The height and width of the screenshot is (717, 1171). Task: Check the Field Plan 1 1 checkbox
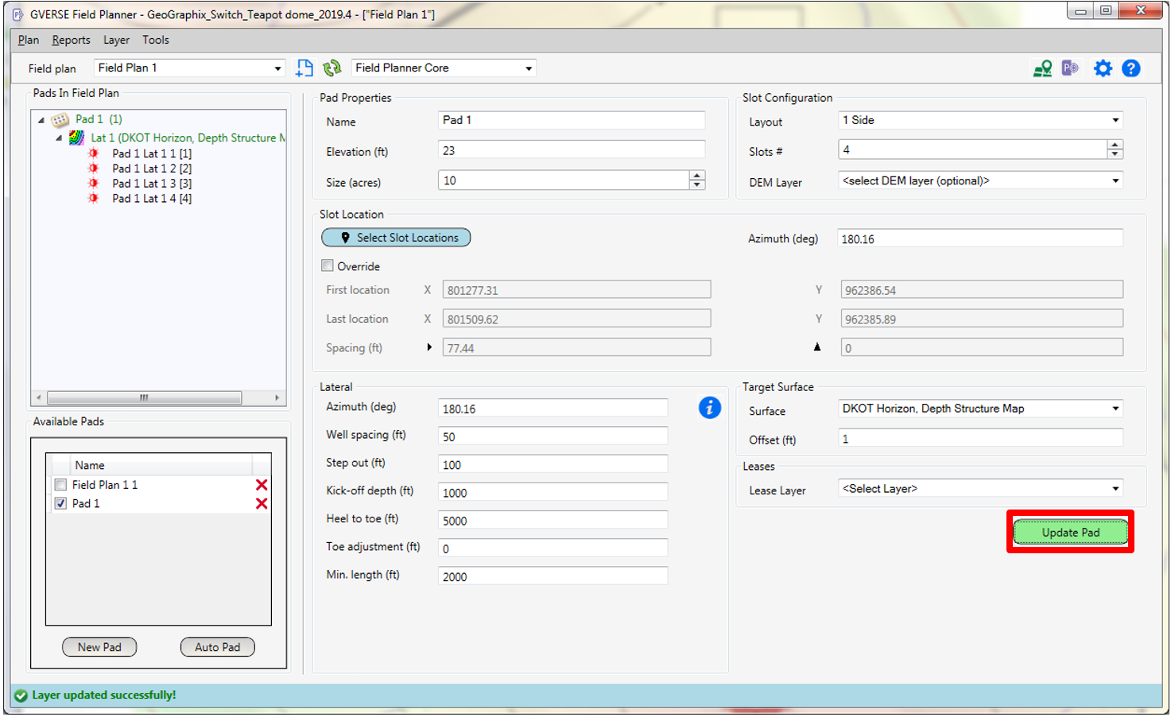pyautogui.click(x=60, y=485)
